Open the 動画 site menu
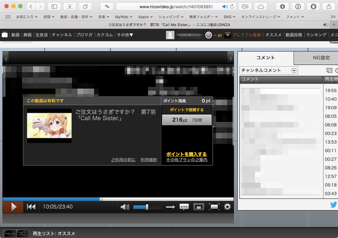The width and height of the screenshot is (338, 238). 15,35
